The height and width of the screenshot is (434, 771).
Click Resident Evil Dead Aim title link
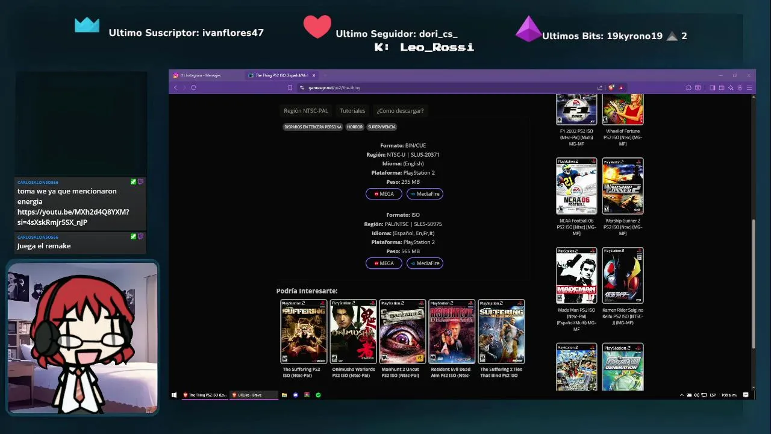[x=451, y=373]
